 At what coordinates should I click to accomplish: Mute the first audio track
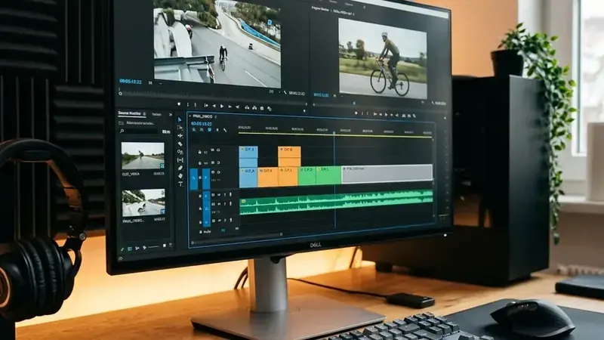point(219,195)
